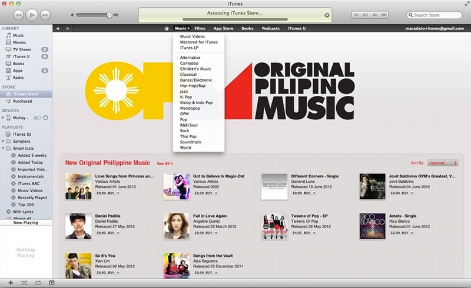Open options arrow next to Different Corners buy
Screen dimensions: 471x288
(314, 193)
